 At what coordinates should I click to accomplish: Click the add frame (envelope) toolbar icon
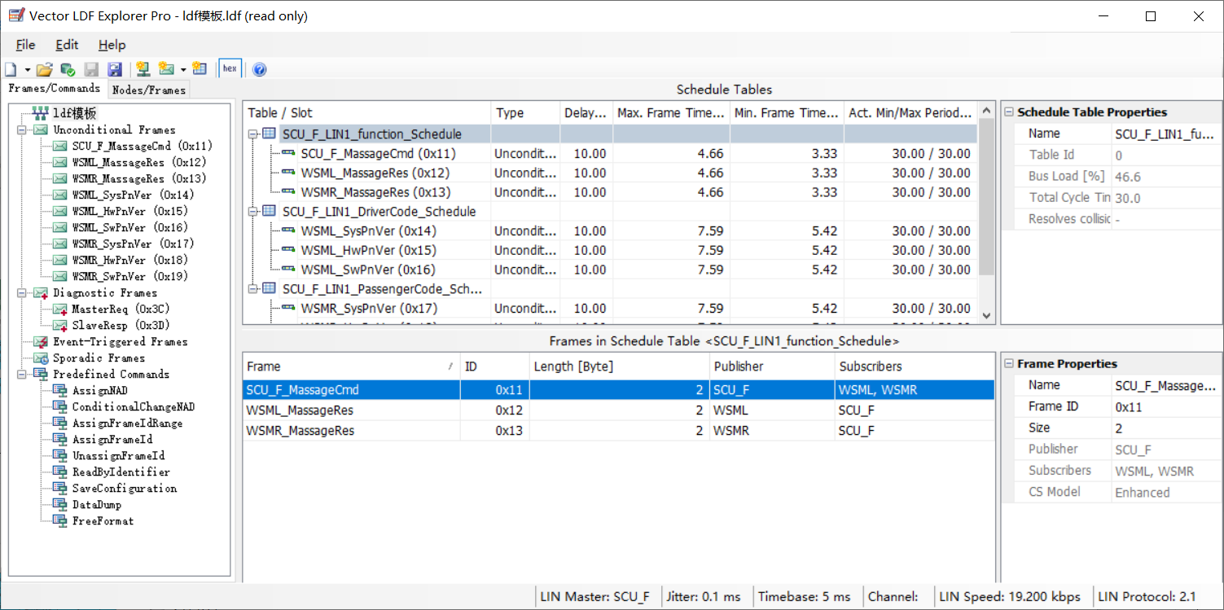(166, 68)
